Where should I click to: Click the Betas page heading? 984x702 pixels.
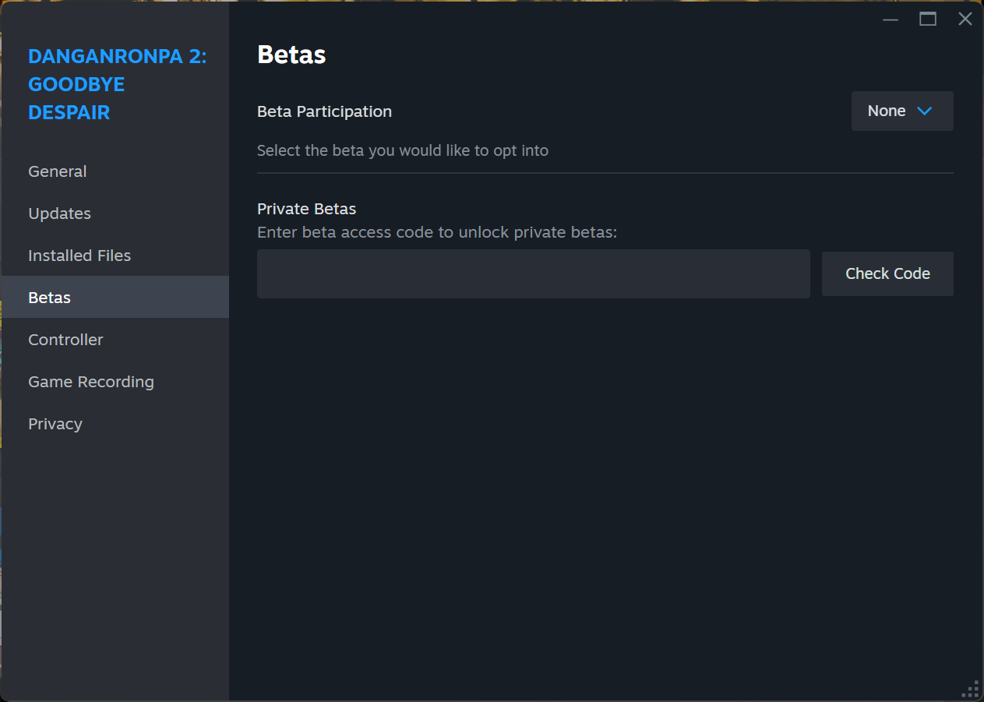tap(291, 55)
